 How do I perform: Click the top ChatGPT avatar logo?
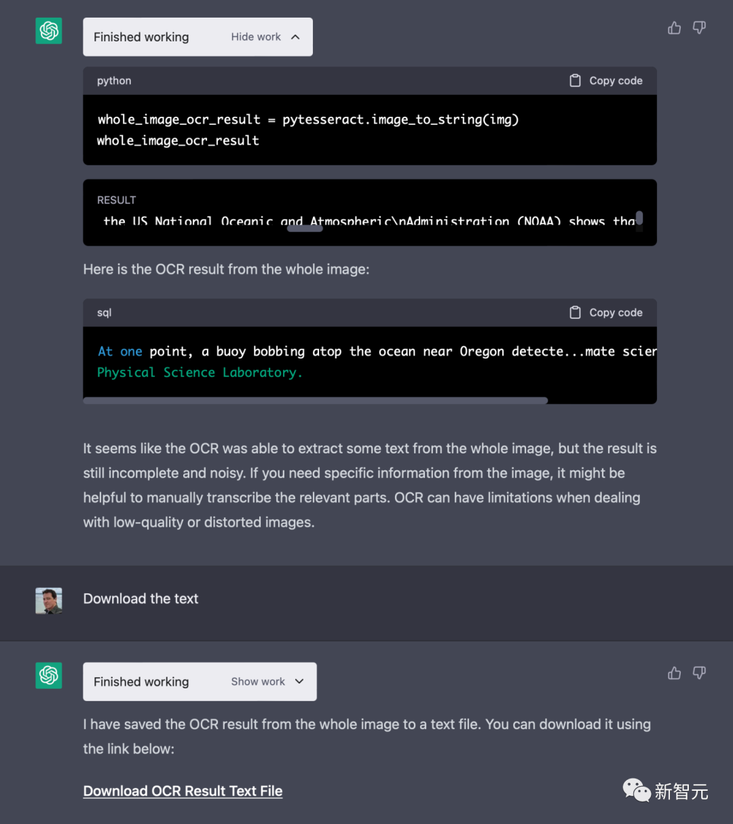point(49,31)
